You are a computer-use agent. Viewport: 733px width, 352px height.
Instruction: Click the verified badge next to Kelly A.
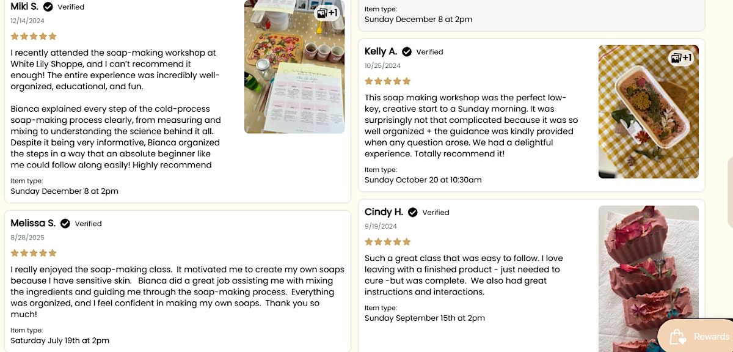[407, 51]
